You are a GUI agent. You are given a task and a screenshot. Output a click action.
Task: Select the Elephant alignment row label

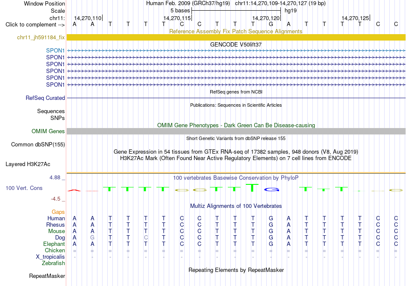54,244
